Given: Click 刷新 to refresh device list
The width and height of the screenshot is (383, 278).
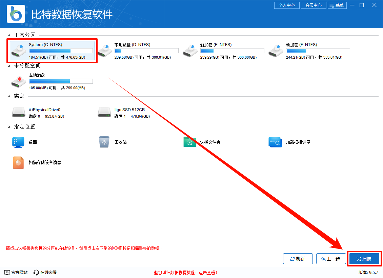Looking at the screenshot, I should pos(298,258).
